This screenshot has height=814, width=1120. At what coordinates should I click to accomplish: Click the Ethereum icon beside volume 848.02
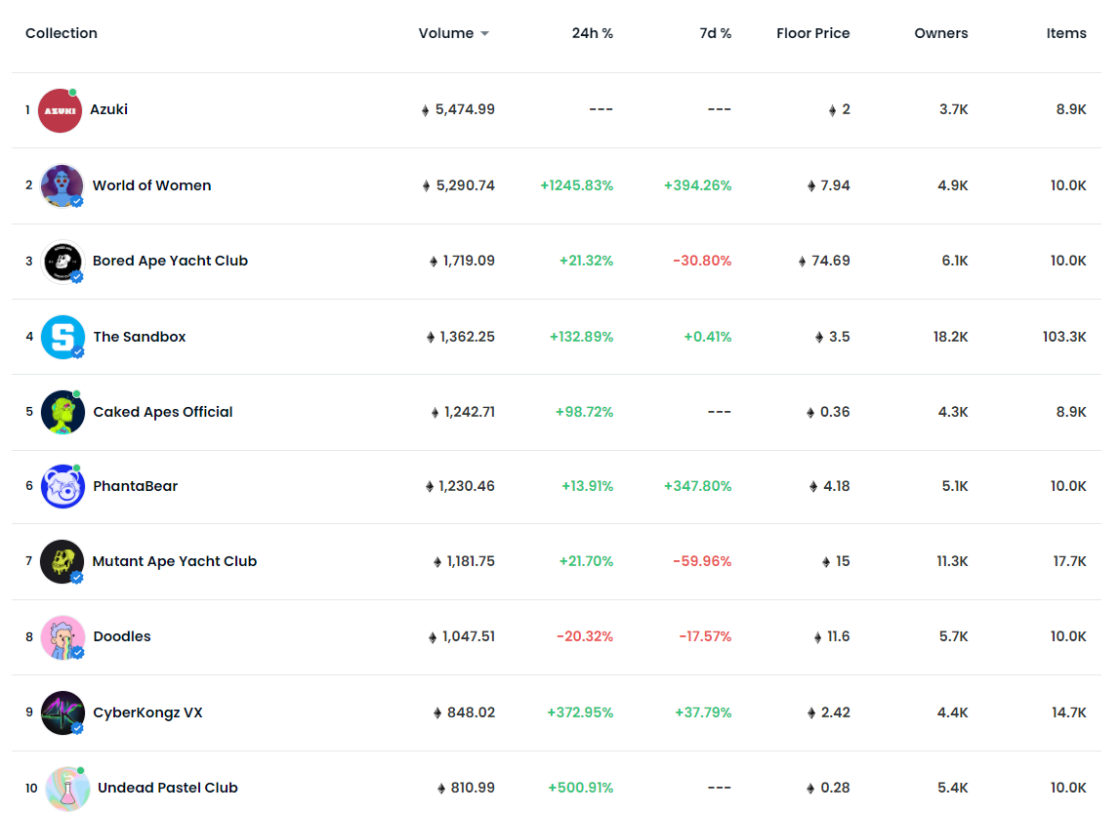[x=437, y=713]
